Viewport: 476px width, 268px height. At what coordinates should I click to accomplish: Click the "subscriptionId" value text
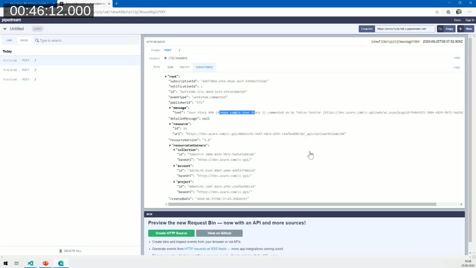pos(235,81)
